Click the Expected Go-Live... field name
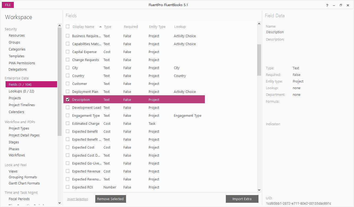 click(87, 163)
